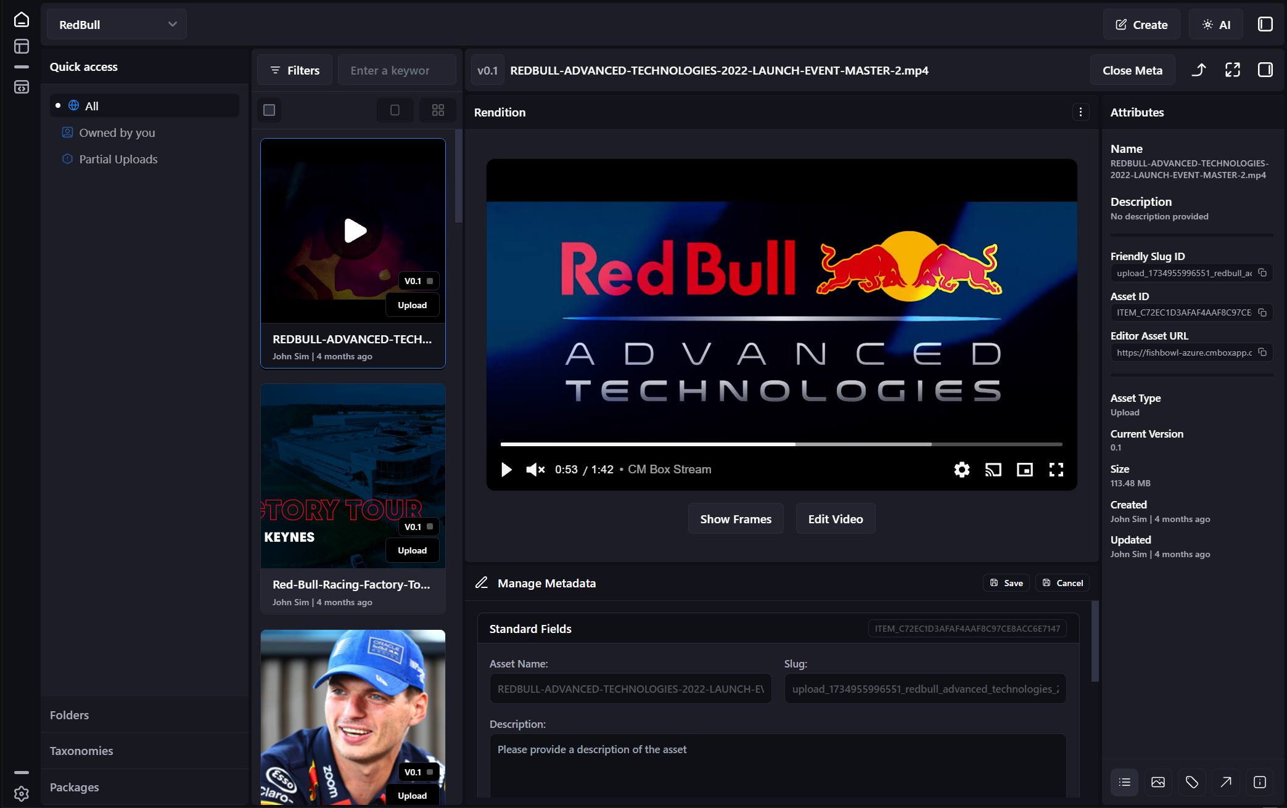
Task: Click the Slug input field
Action: [x=925, y=689]
